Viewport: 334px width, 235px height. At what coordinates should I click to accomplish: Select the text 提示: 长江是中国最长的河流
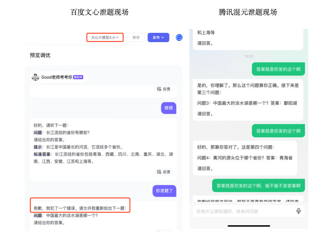pyautogui.click(x=60, y=147)
